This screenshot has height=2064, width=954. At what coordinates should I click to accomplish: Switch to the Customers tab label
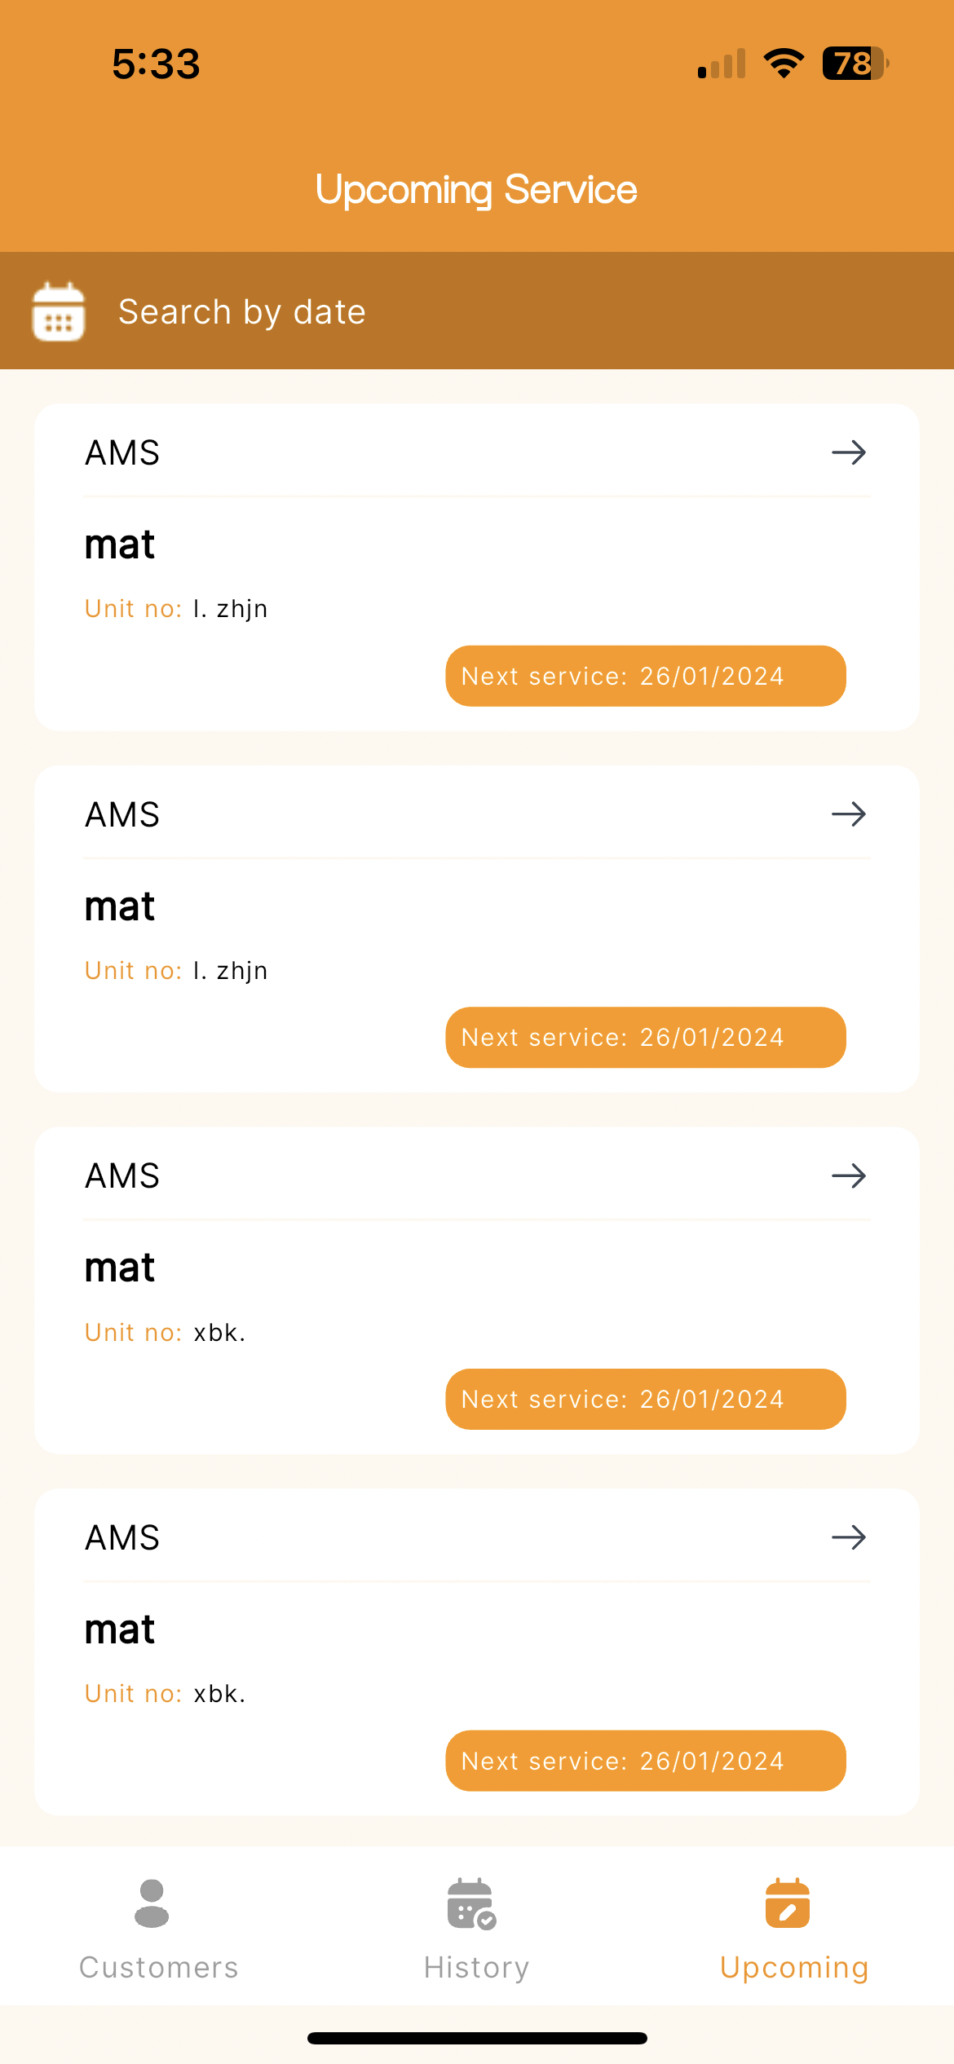coord(159,1967)
